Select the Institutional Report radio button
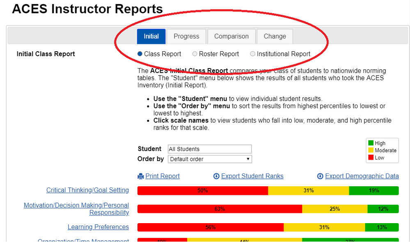This screenshot has width=410, height=242. 253,54
